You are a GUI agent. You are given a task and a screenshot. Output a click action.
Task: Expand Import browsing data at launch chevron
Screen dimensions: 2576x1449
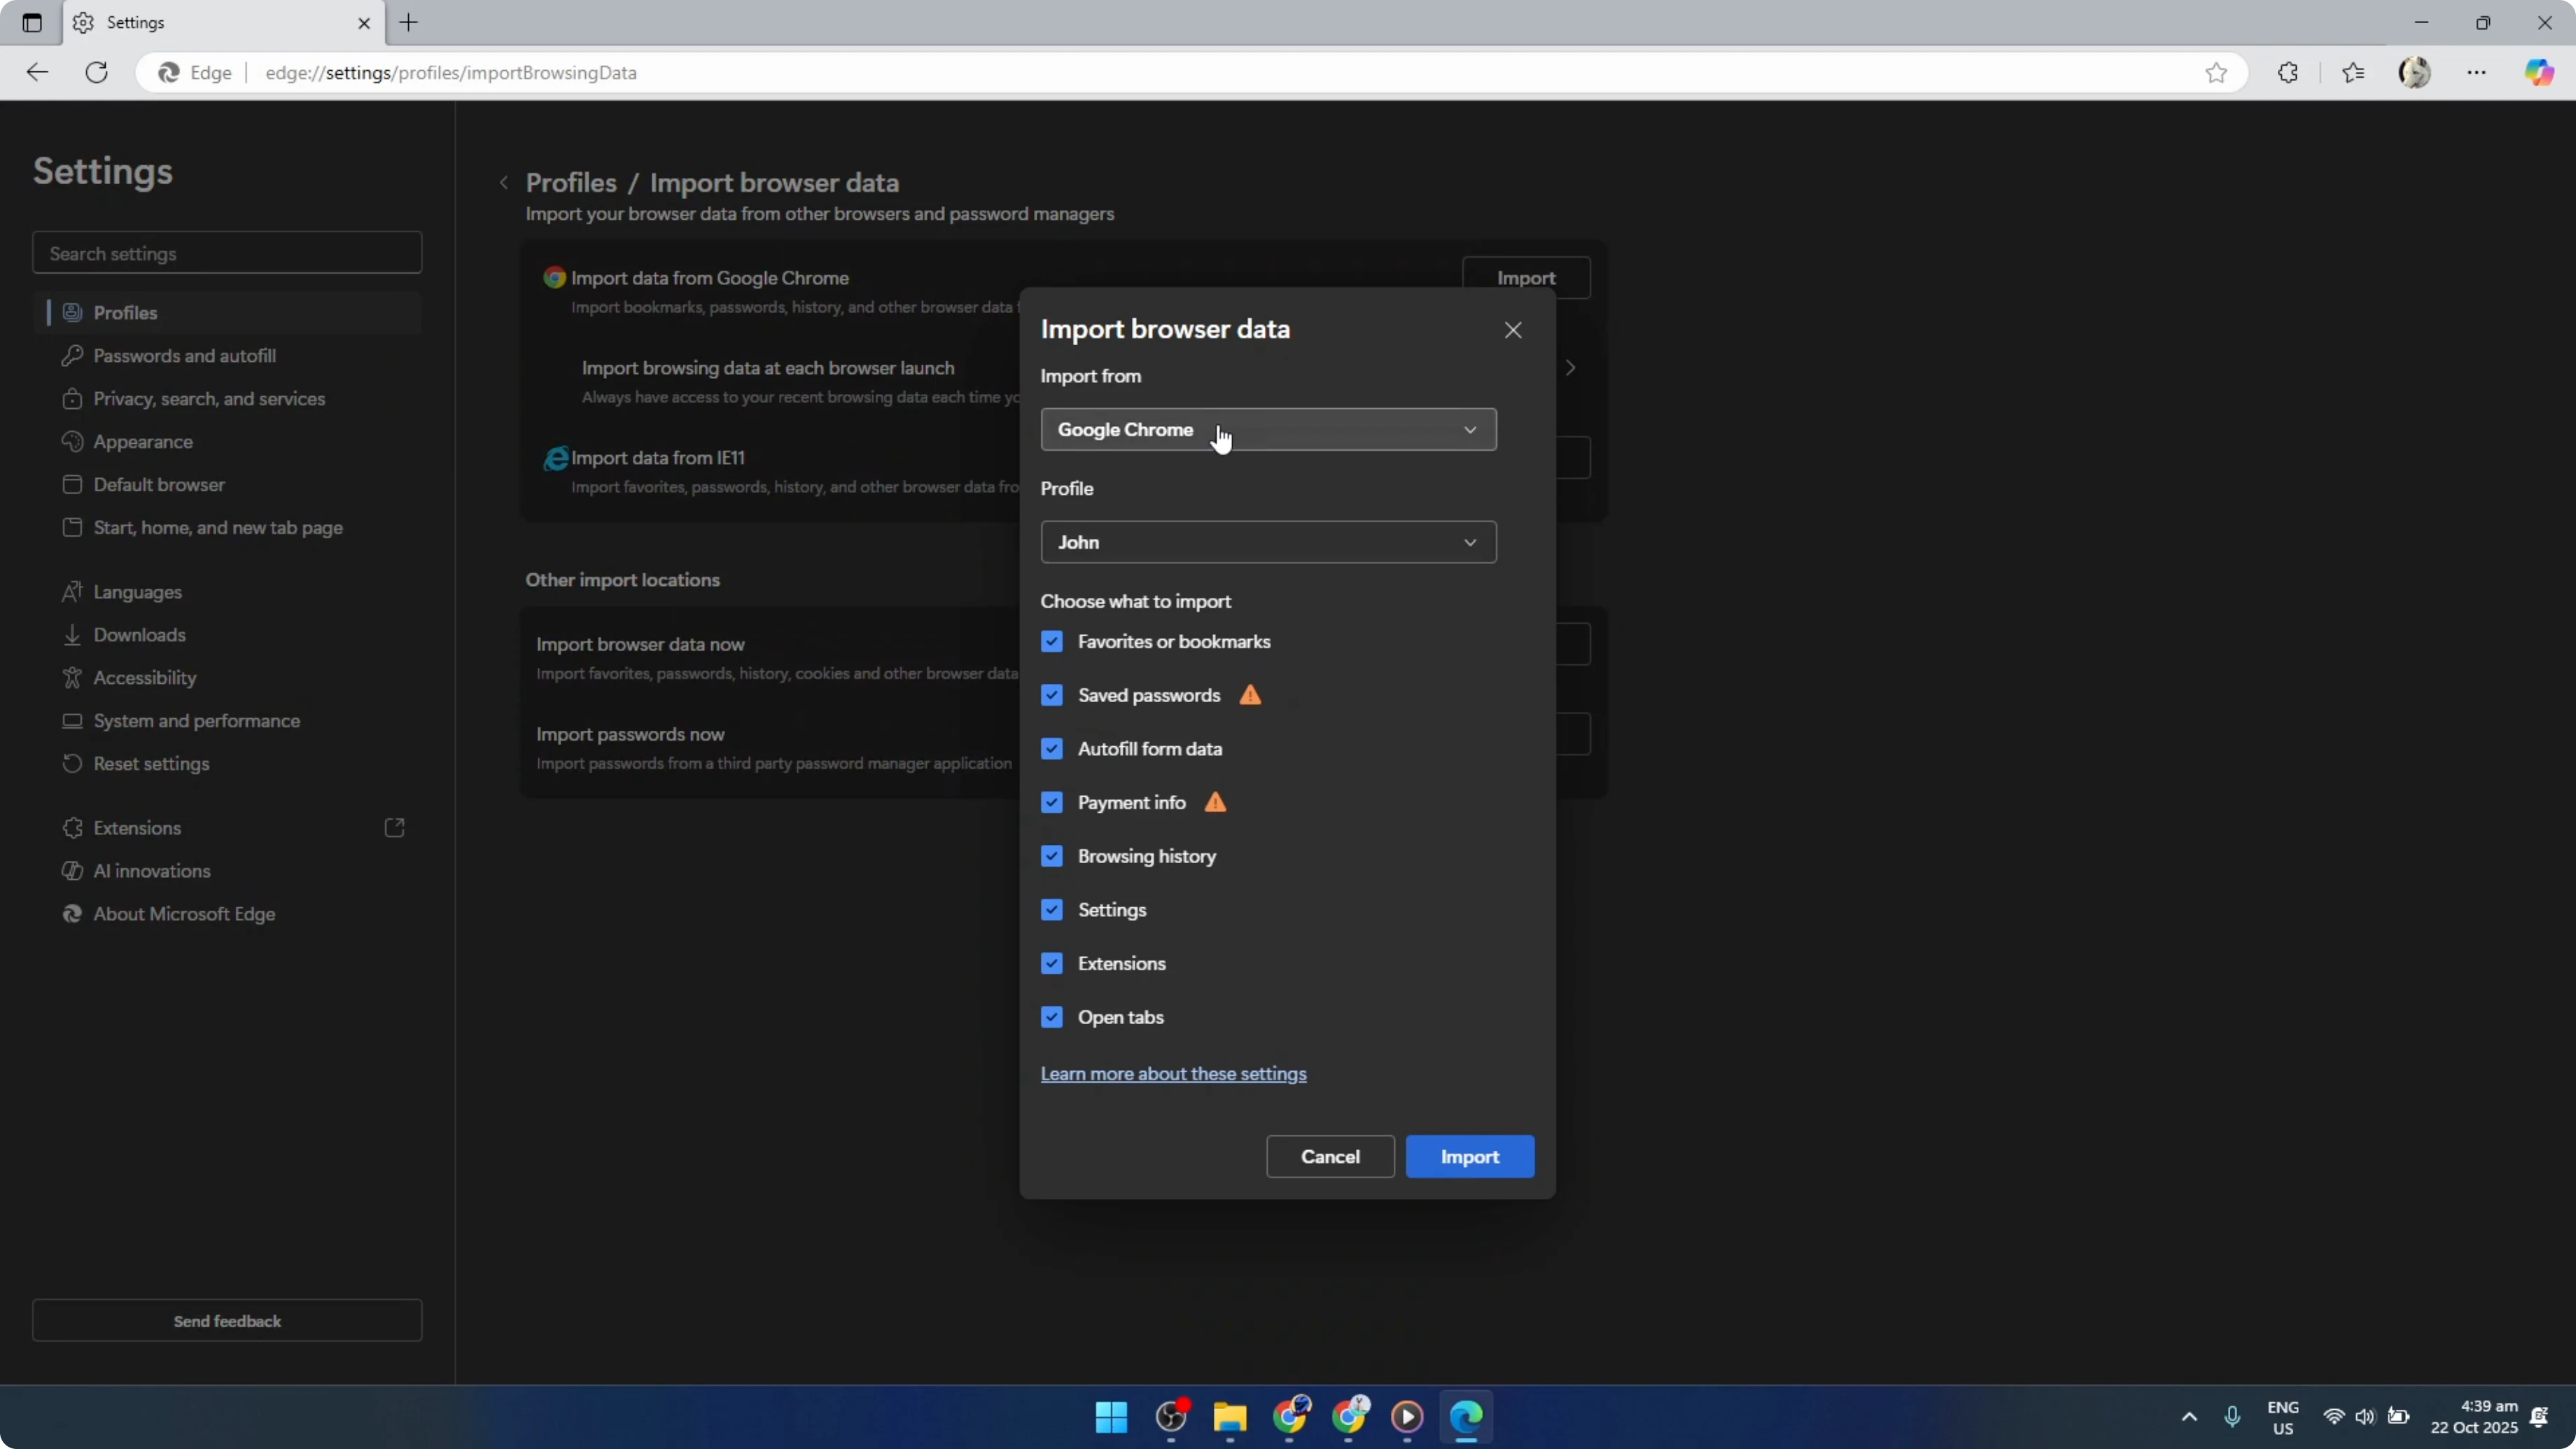(x=1571, y=368)
